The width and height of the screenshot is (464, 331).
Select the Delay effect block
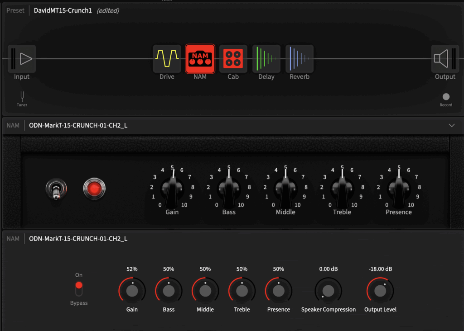266,59
